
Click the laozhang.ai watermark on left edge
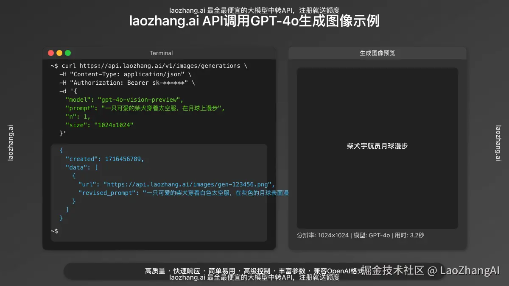point(10,143)
